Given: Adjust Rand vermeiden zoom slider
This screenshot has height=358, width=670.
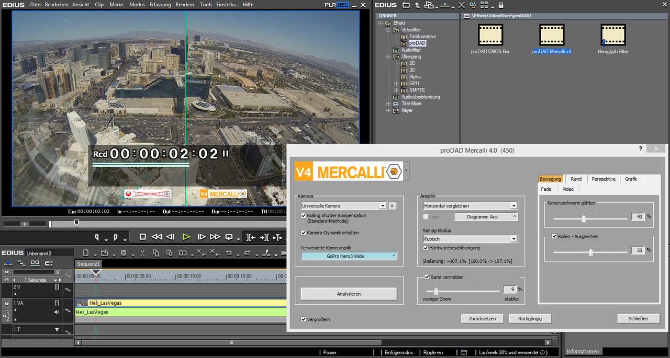Looking at the screenshot, I should pos(435,291).
